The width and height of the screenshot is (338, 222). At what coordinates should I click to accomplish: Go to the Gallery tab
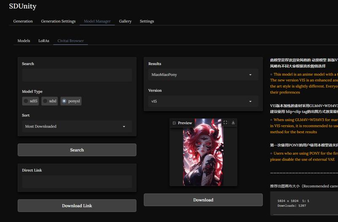[125, 21]
